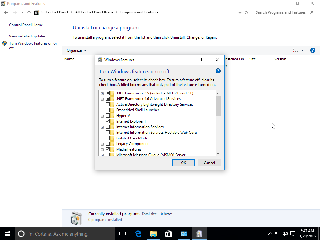
Task: Enable Embedded Shell Launcher checkbox
Action: (107, 110)
